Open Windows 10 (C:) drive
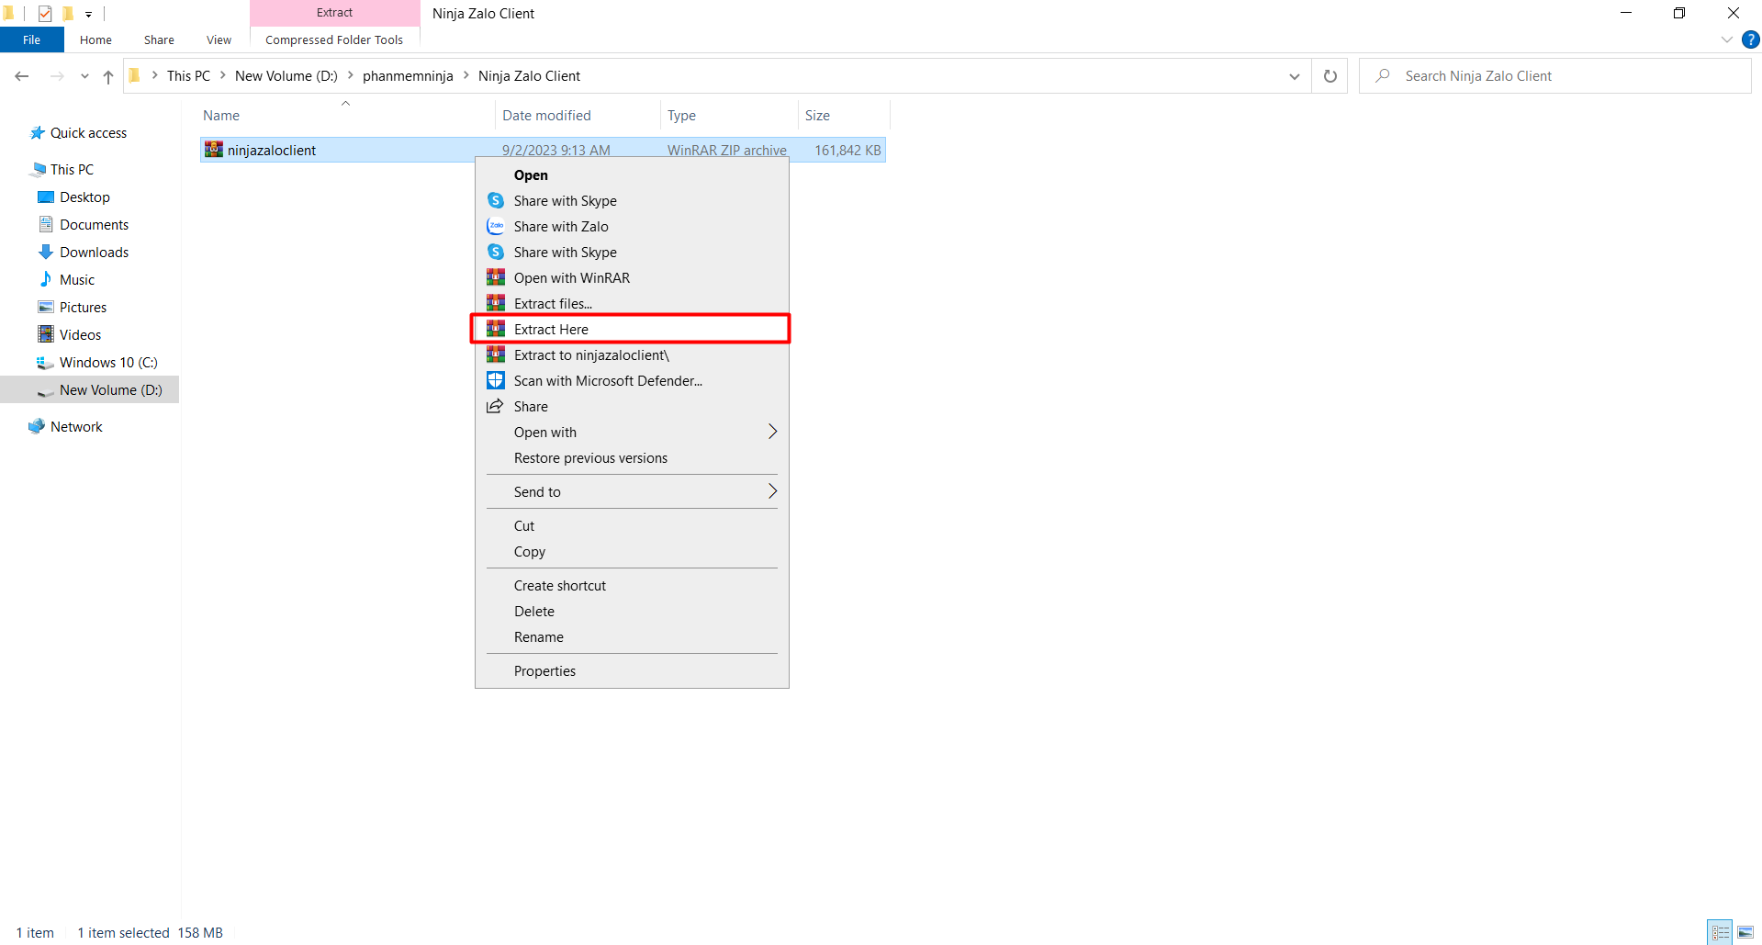 (108, 362)
